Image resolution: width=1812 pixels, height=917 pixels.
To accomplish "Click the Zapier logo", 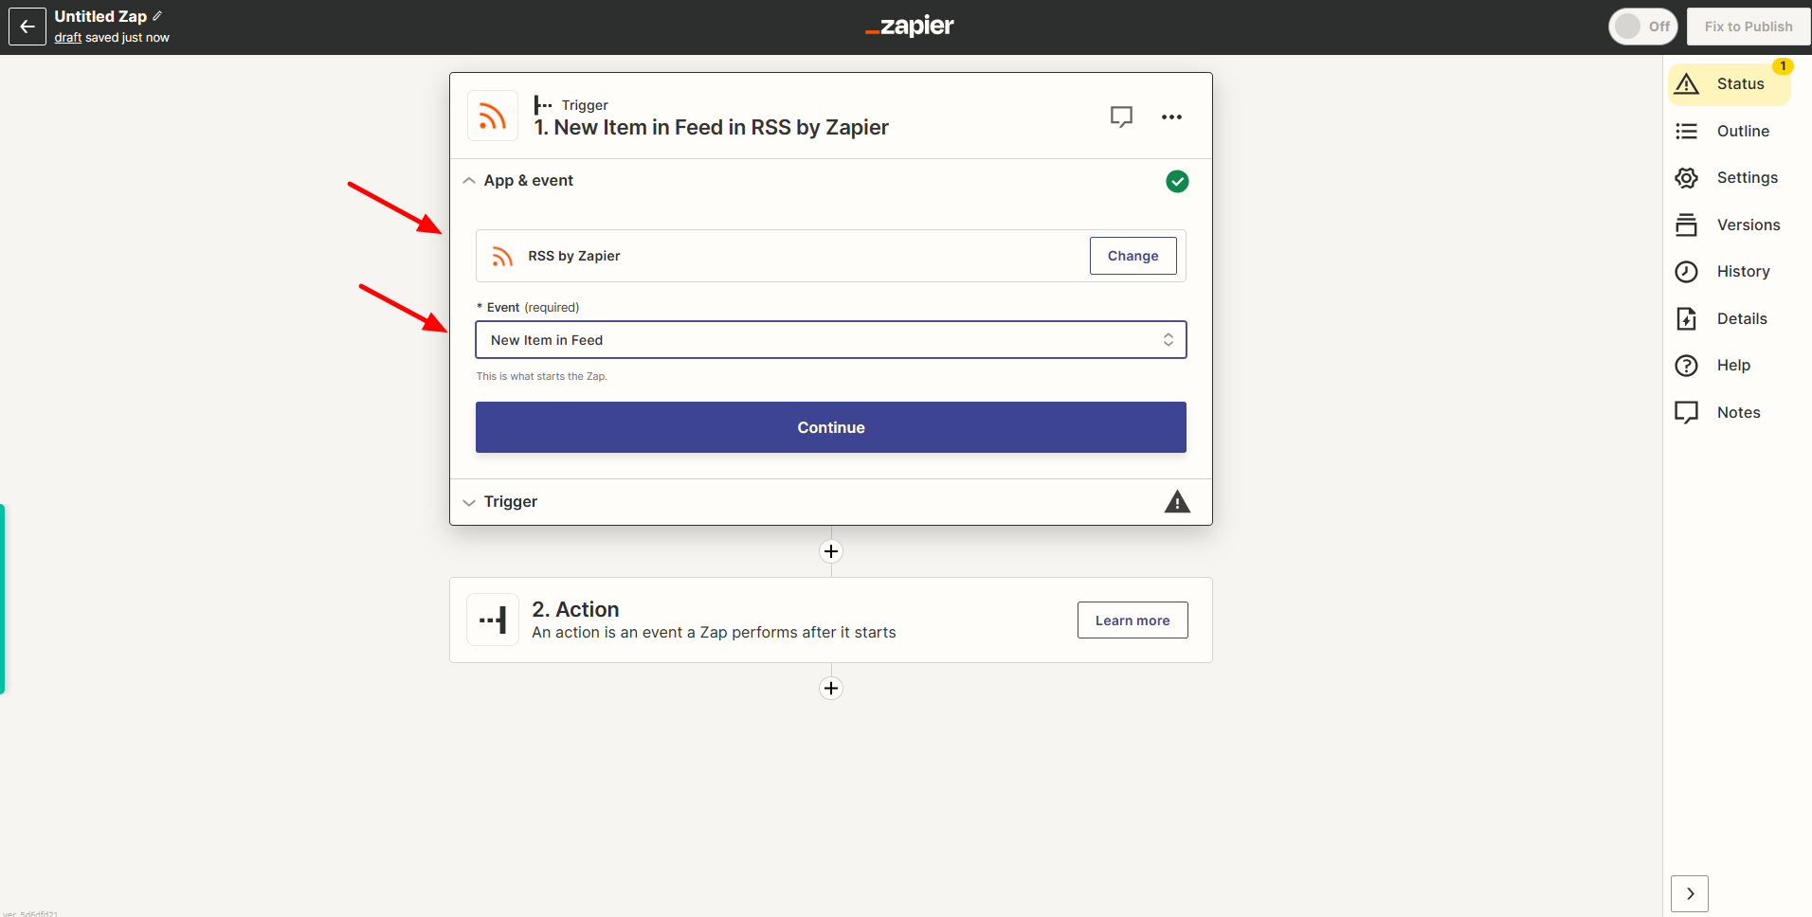I will point(910,27).
